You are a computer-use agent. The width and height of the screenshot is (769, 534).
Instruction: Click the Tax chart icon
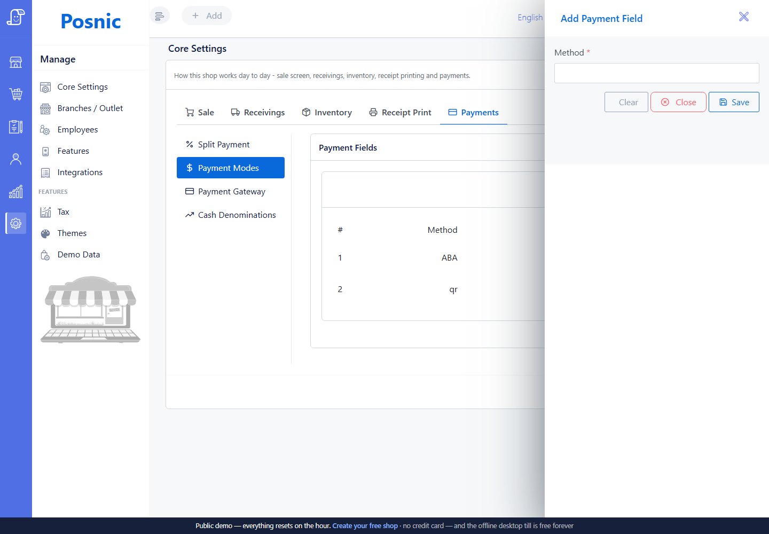coord(45,212)
